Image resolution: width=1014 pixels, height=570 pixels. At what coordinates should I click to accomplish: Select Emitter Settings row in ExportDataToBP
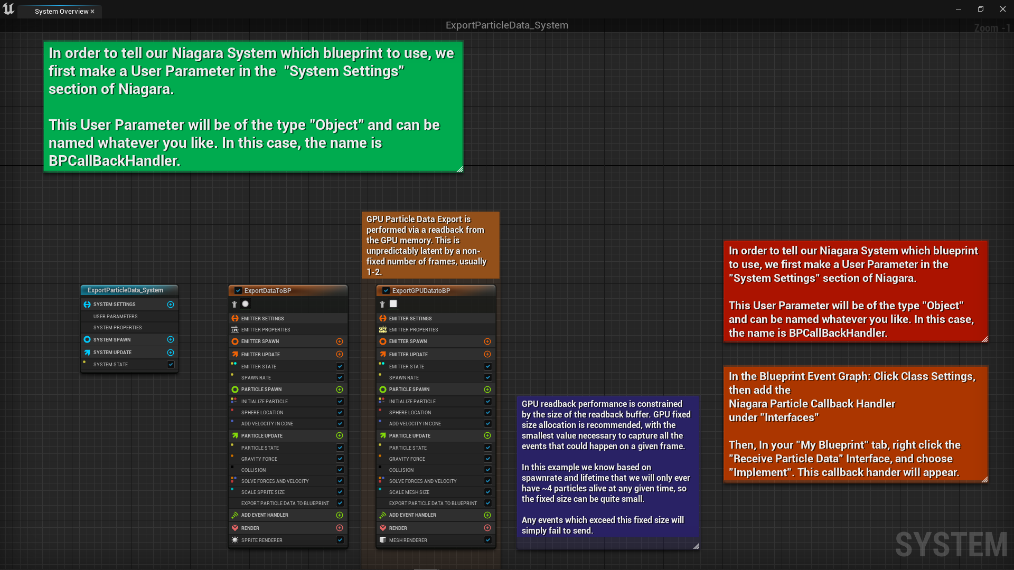tap(288, 318)
